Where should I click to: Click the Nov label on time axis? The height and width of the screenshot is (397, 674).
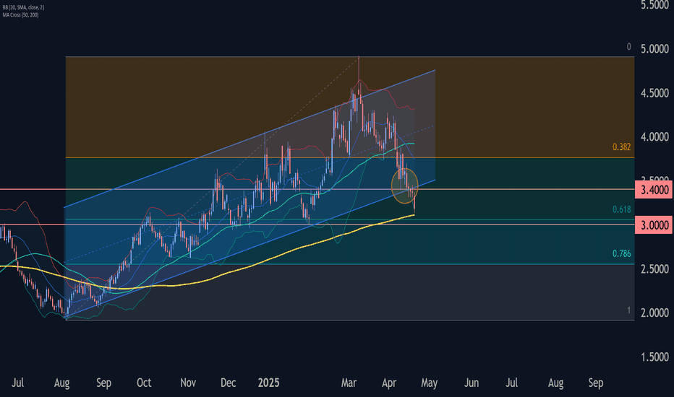coord(188,383)
